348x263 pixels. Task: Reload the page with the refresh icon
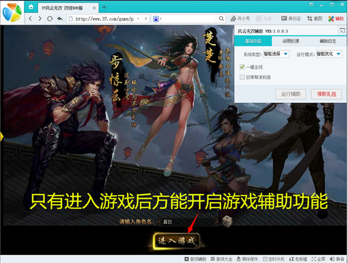pos(50,19)
